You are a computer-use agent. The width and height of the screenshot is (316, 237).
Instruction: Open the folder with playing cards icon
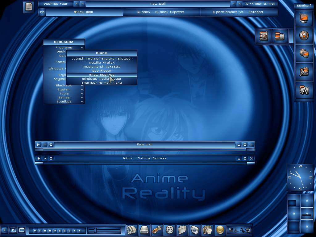point(207,230)
